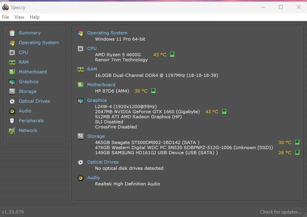
Task: Click the CPU chip icon in sidebar
Action: tap(12, 53)
